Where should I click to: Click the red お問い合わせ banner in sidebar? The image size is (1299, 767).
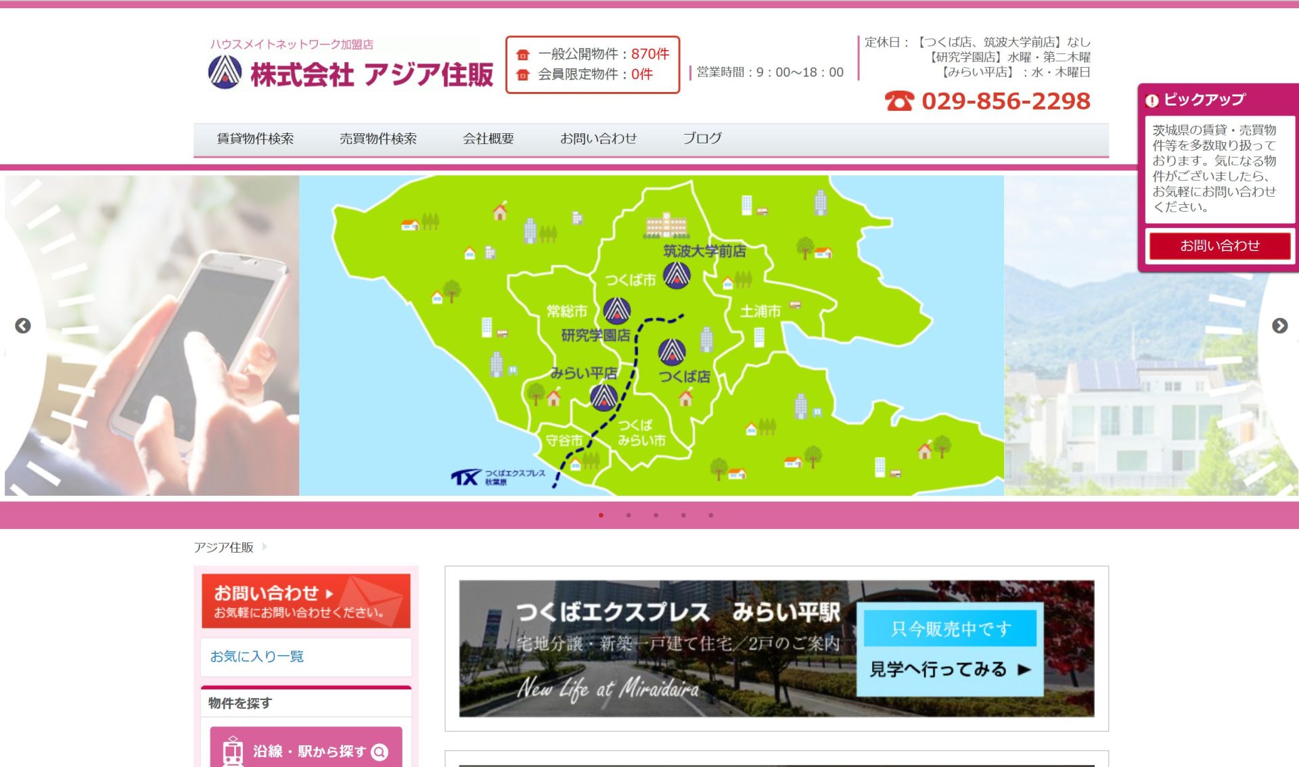(x=306, y=601)
